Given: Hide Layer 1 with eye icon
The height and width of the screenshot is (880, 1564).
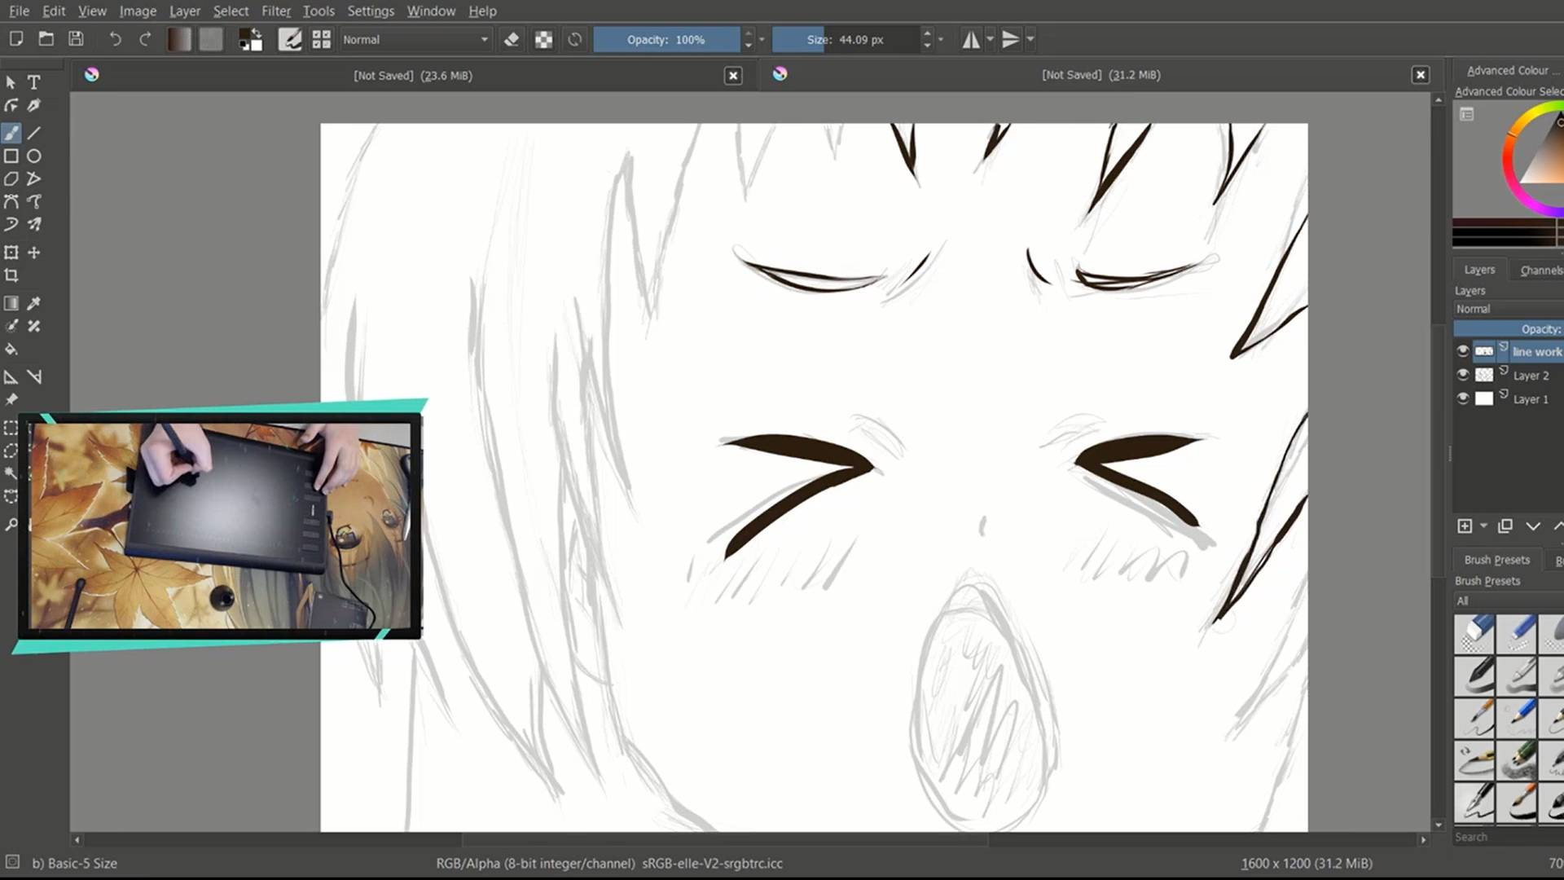Looking at the screenshot, I should (1463, 398).
